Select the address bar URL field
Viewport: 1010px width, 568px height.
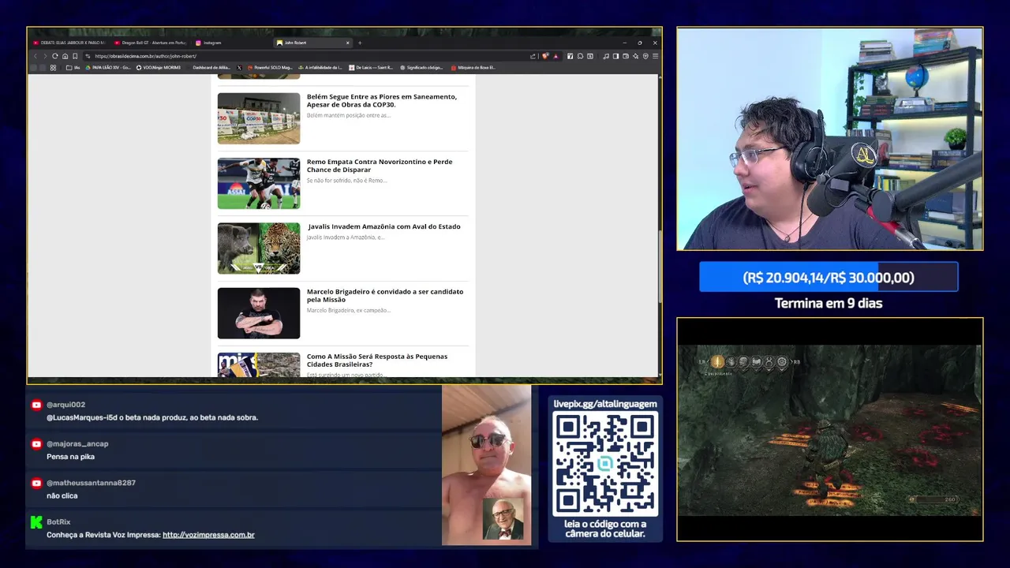click(x=308, y=56)
